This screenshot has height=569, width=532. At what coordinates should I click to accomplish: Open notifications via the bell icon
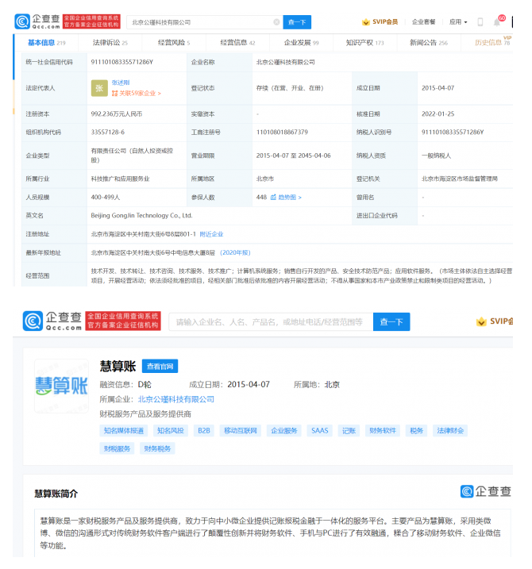point(497,22)
